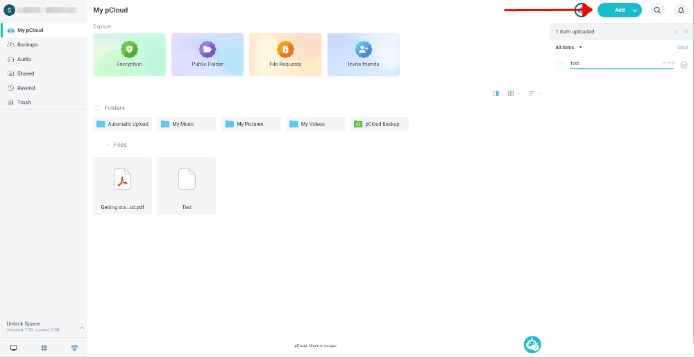Open the sort order dropdown
The height and width of the screenshot is (358, 694).
534,93
